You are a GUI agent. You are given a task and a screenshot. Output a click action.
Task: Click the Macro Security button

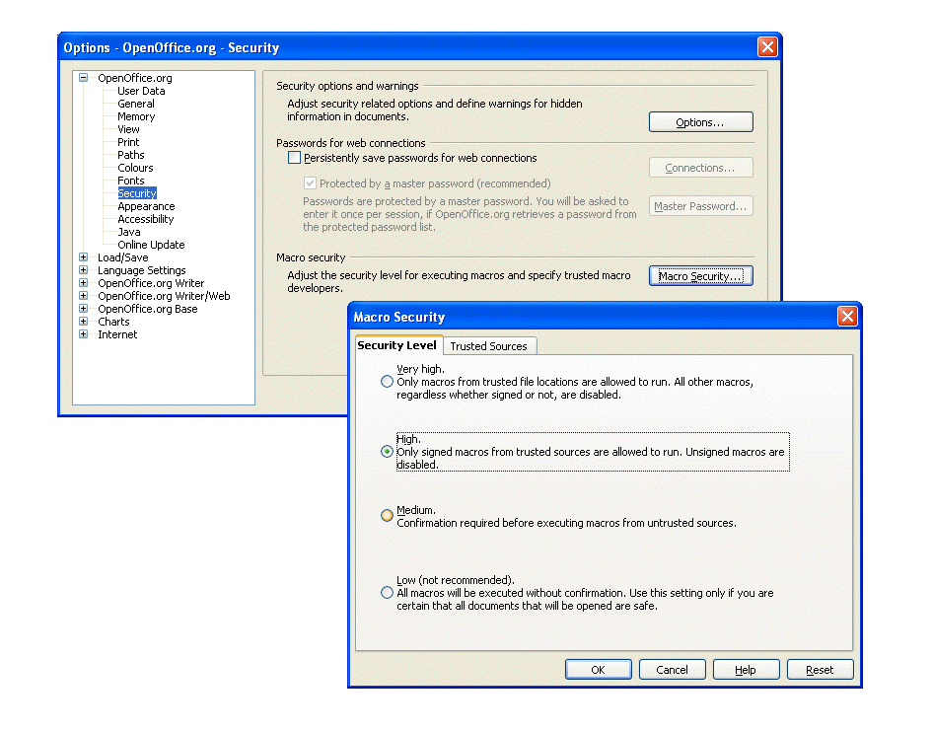pos(700,276)
